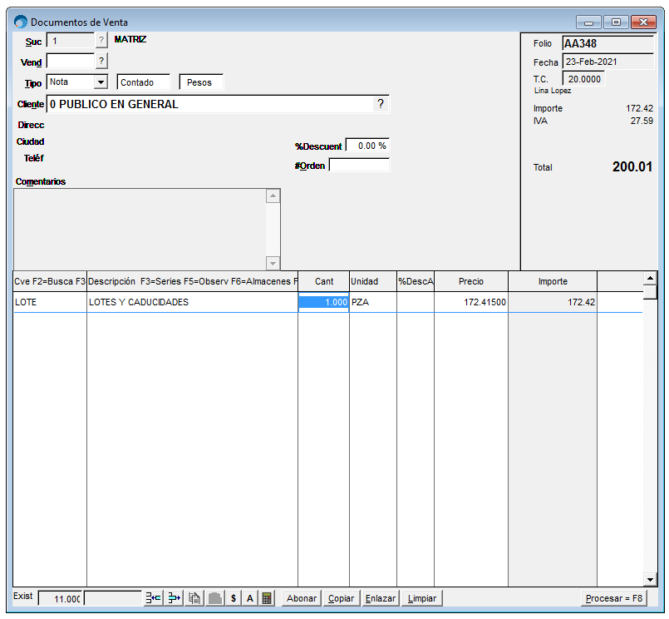Viewport: 669px width, 619px height.
Task: Click LOTES Y CADUCIDADES description cell
Action: [193, 302]
